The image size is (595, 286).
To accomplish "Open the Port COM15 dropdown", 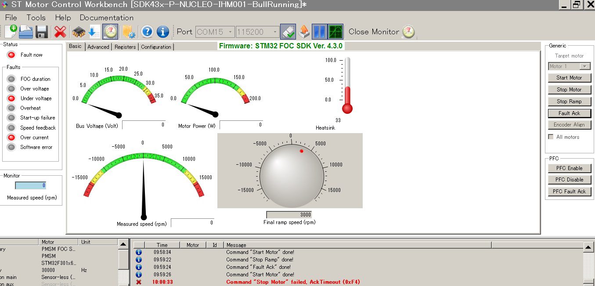I will click(215, 32).
